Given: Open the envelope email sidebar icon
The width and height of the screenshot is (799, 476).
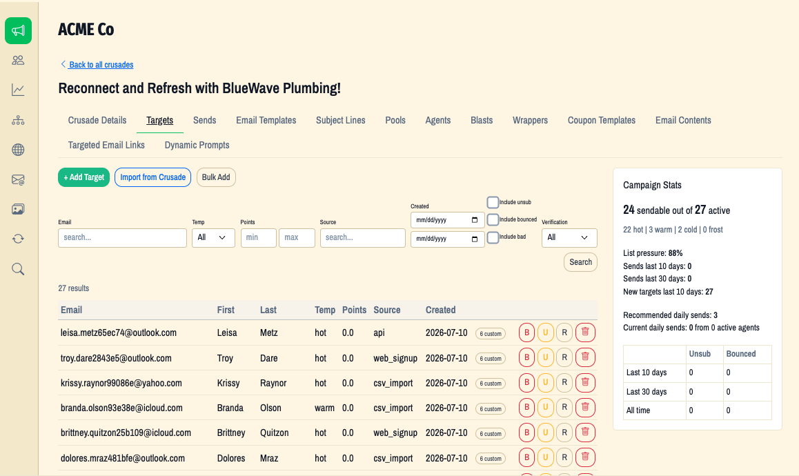Looking at the screenshot, I should tap(19, 180).
